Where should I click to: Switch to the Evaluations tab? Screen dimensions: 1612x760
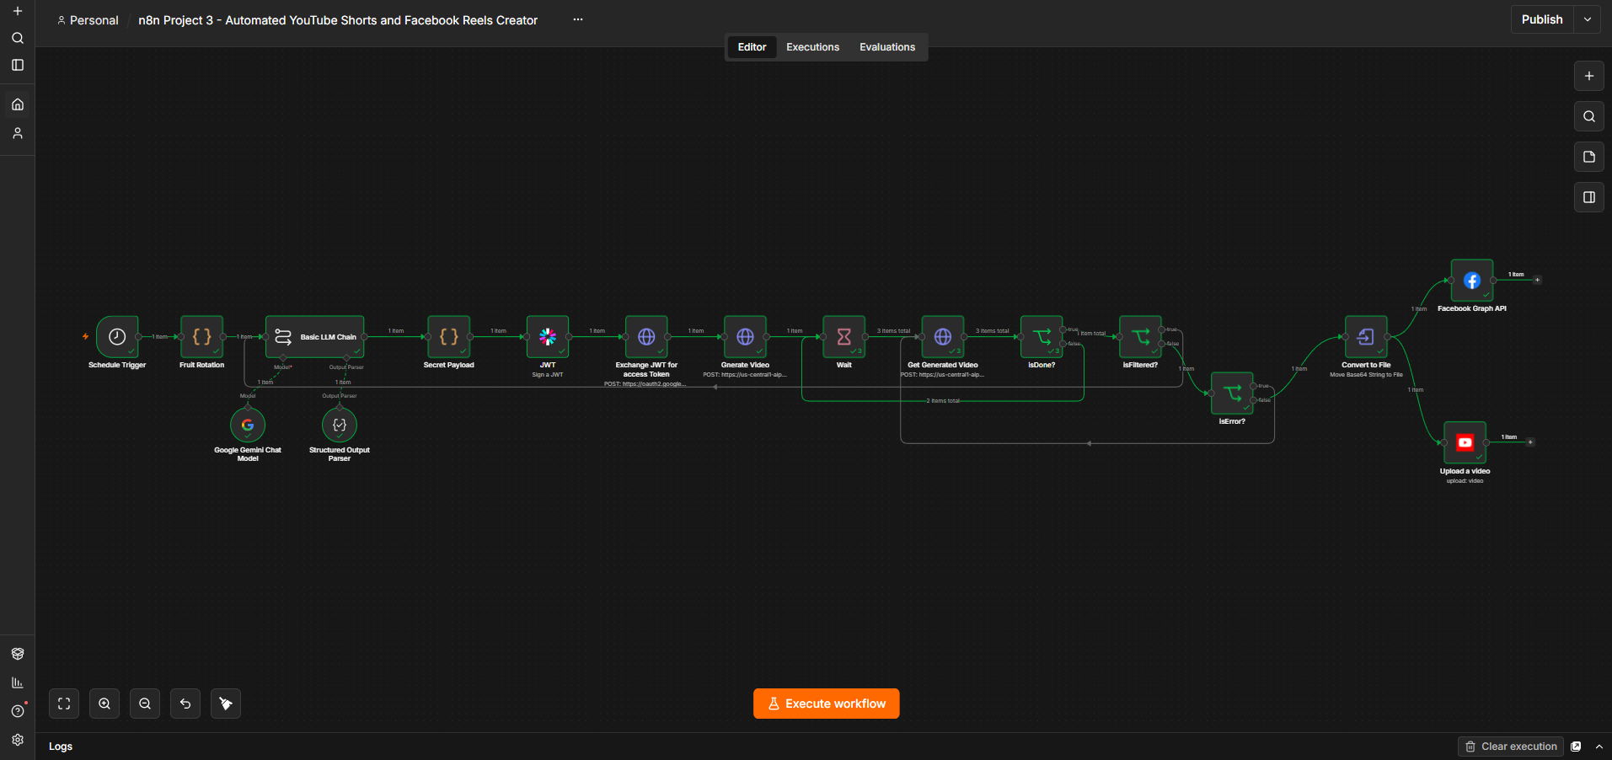pos(887,47)
